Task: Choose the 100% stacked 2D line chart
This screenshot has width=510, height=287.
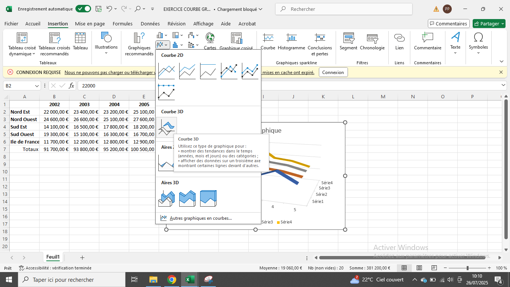Action: (x=208, y=71)
